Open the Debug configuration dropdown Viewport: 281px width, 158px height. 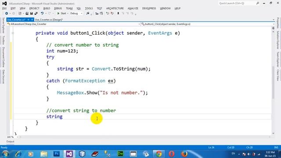pos(76,14)
